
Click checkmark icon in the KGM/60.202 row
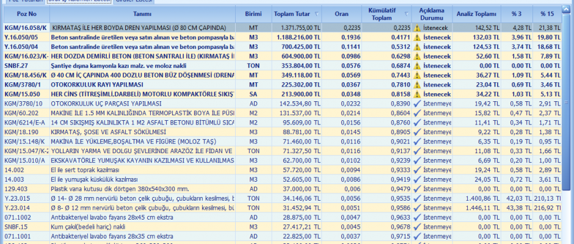click(x=417, y=113)
